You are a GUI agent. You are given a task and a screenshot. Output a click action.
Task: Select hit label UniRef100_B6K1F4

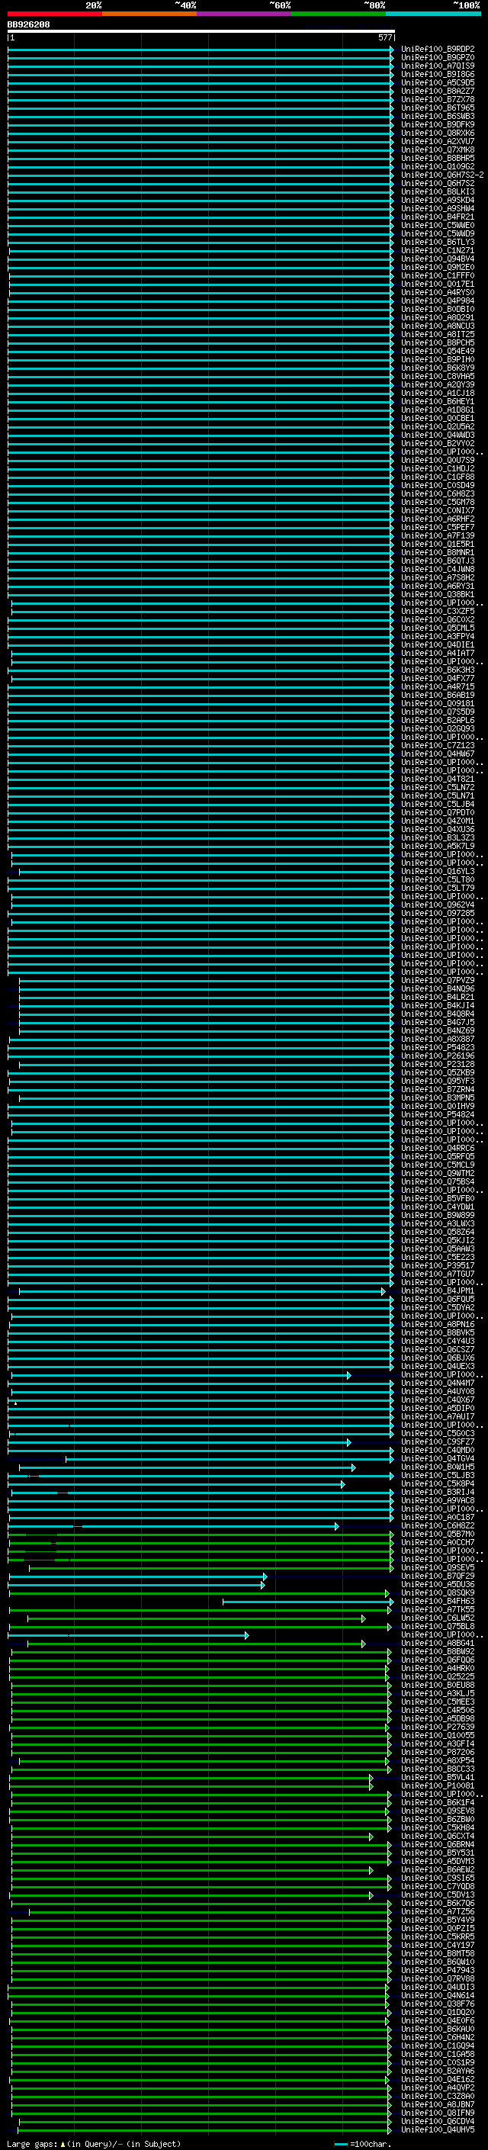pyautogui.click(x=437, y=1802)
